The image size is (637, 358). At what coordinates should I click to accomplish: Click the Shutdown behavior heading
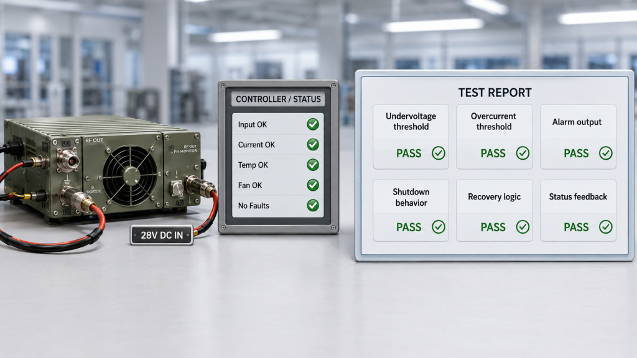[x=411, y=197]
